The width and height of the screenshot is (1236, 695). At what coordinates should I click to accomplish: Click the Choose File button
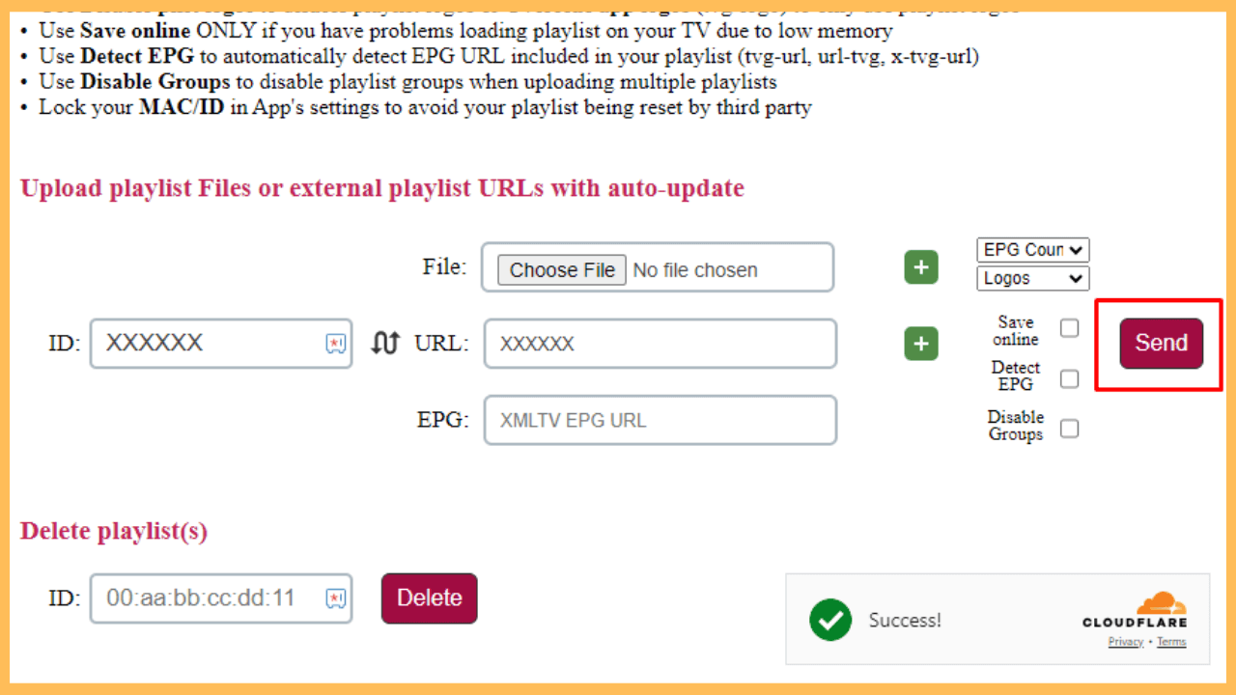point(560,269)
